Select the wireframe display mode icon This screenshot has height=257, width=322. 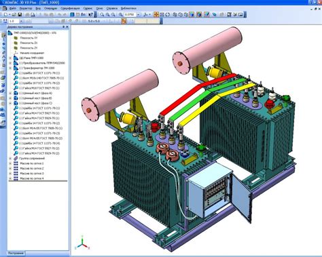175,15
